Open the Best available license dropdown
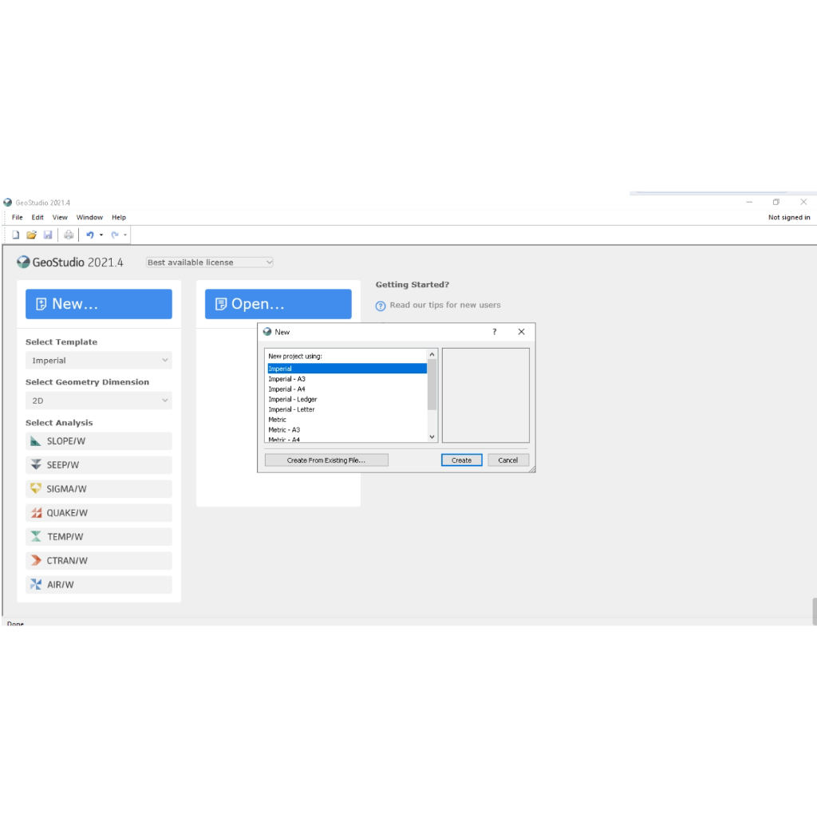Screen dimensions: 817x817 [x=210, y=262]
